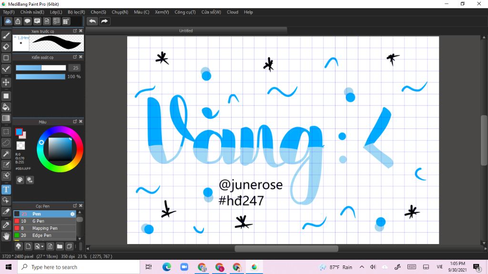
Task: Click the Redo arrow
Action: click(104, 21)
